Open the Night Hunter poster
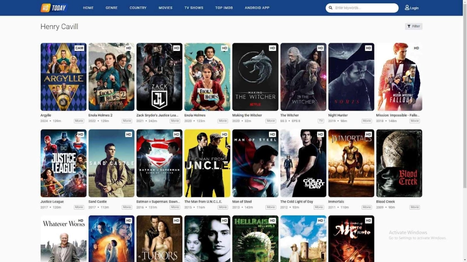 (x=351, y=77)
